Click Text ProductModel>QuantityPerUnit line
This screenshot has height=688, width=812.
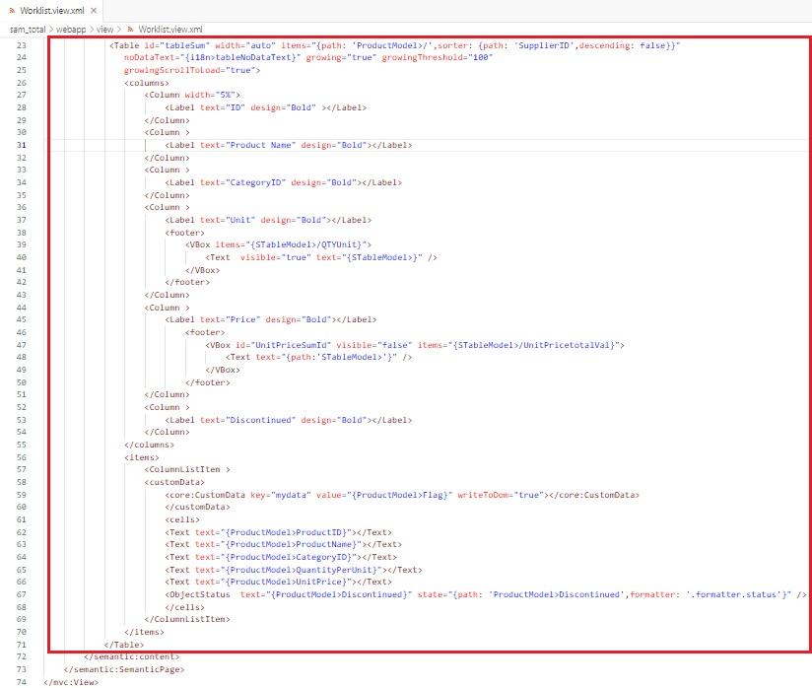294,570
